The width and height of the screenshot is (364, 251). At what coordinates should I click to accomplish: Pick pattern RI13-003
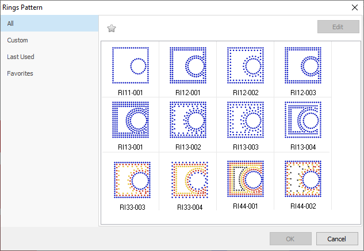(x=246, y=121)
